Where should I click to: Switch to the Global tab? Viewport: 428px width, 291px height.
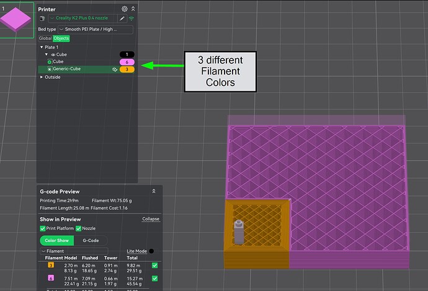(45, 38)
